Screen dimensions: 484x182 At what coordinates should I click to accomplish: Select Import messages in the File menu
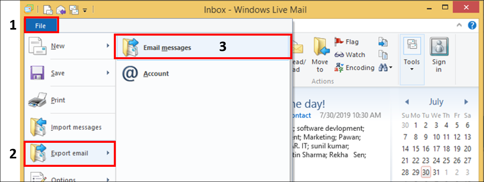pos(70,128)
